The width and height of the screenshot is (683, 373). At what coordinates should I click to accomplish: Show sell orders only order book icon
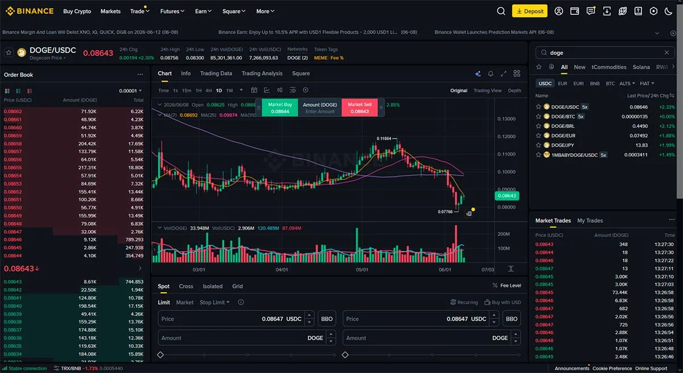click(29, 90)
